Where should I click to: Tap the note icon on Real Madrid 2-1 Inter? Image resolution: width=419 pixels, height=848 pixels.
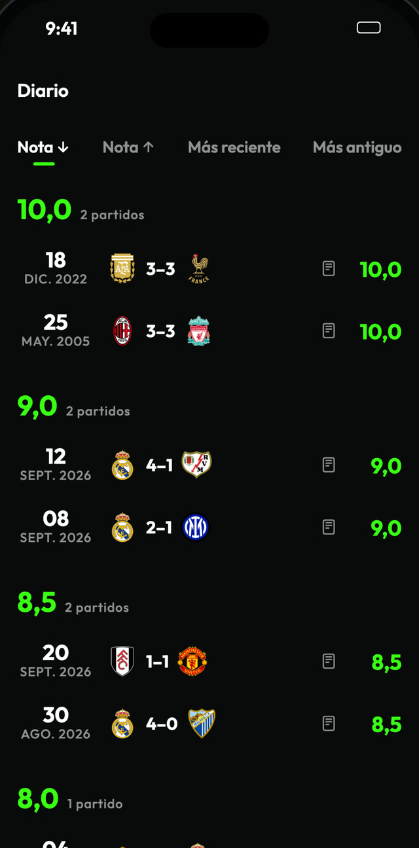pos(329,527)
